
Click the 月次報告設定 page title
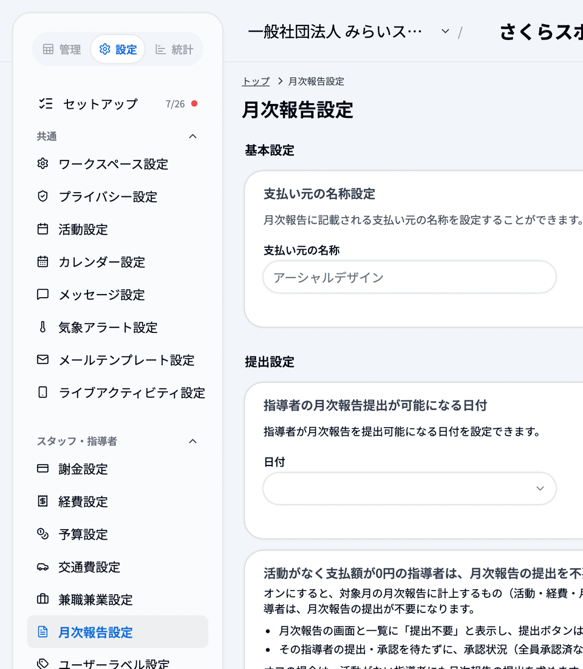click(x=298, y=110)
